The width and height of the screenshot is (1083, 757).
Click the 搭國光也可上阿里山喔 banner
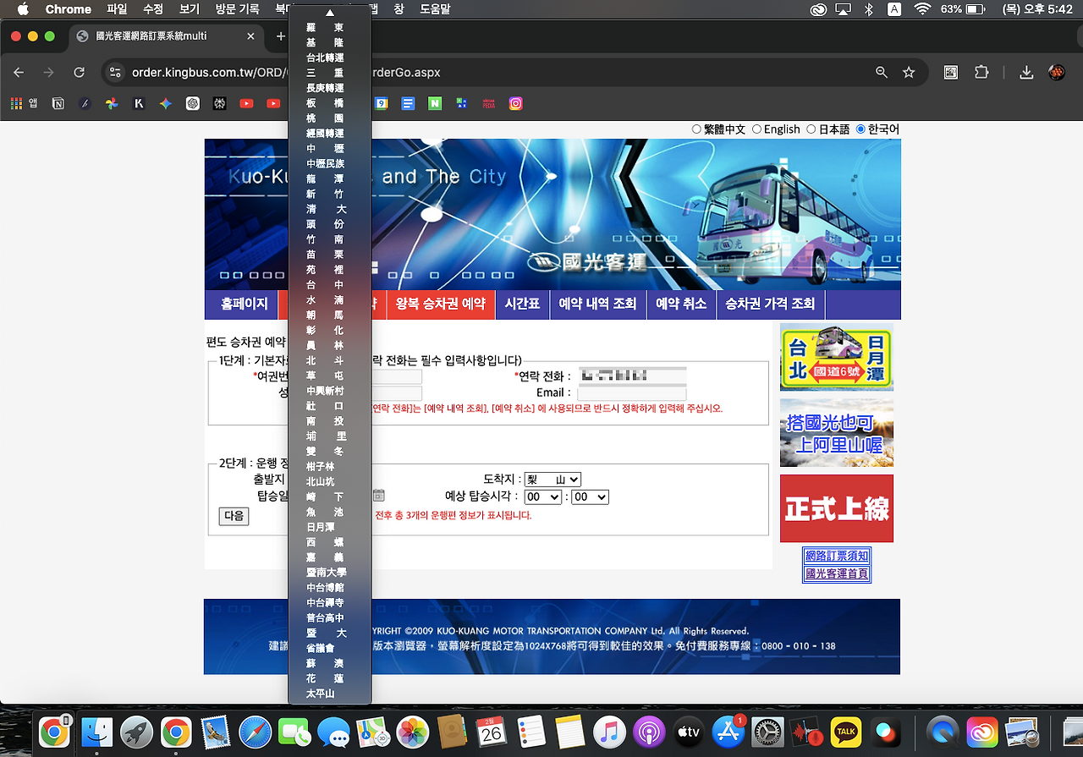click(837, 433)
